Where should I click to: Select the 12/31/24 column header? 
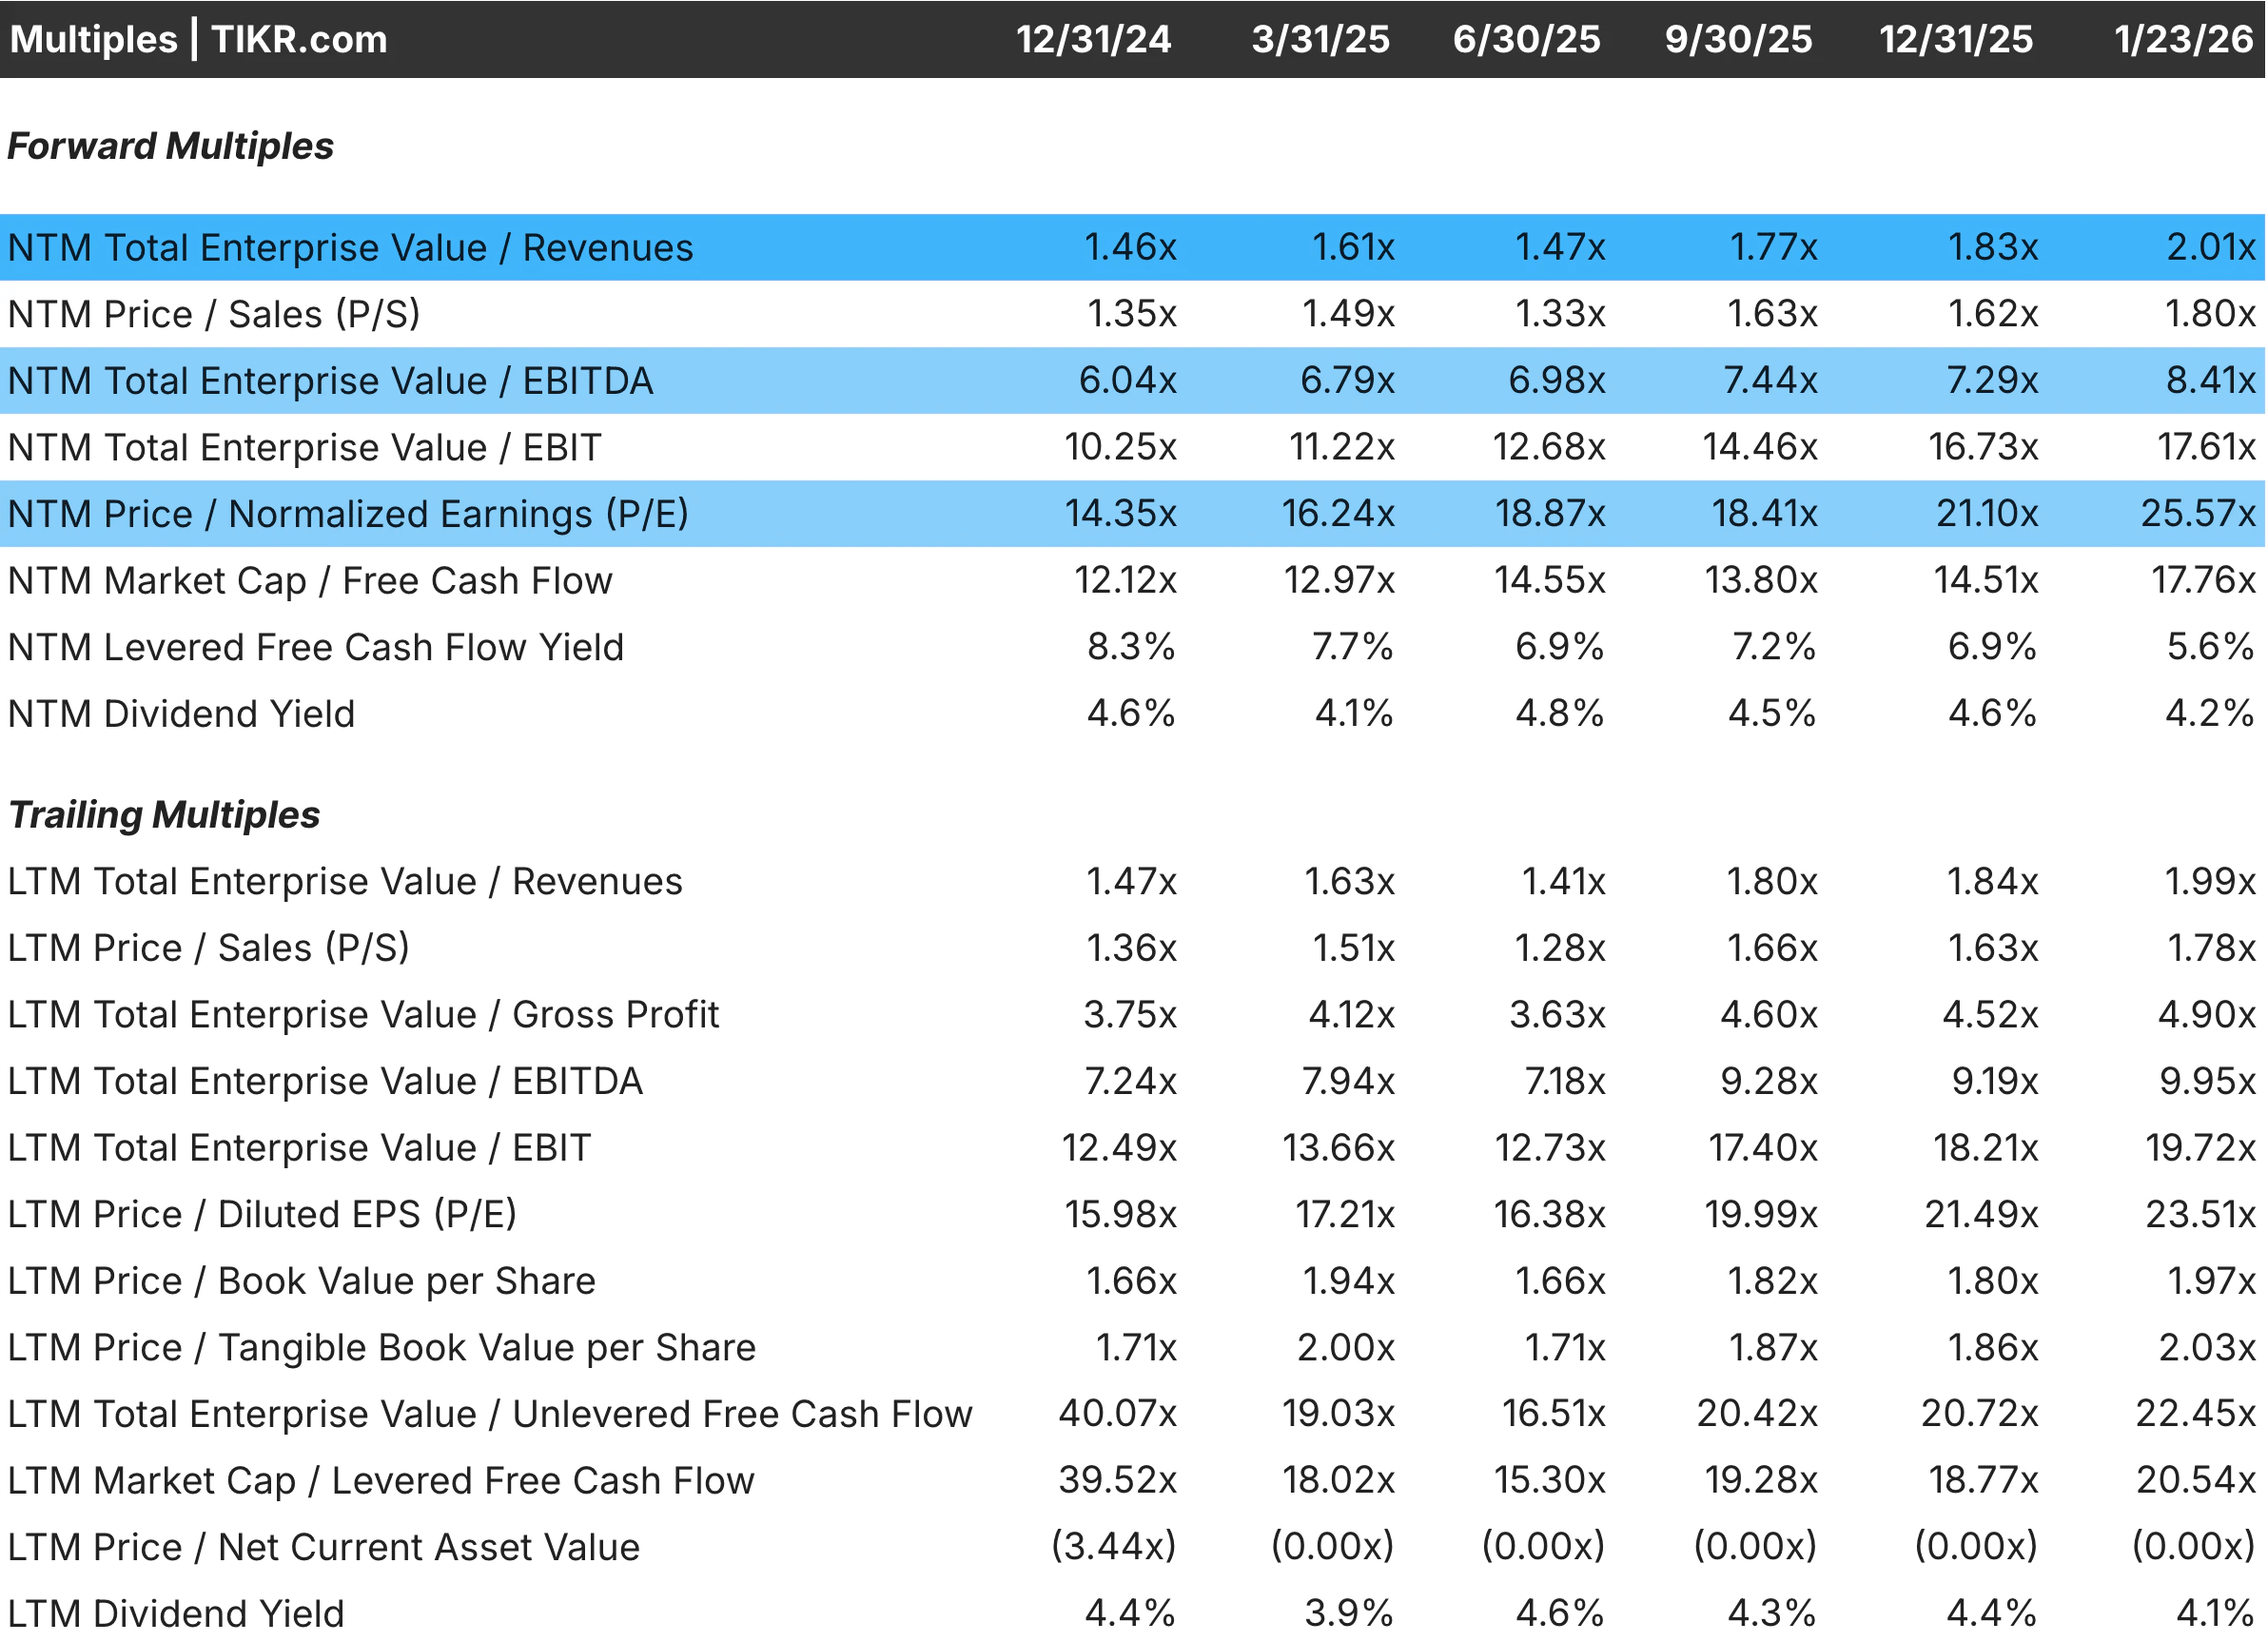tap(1093, 39)
